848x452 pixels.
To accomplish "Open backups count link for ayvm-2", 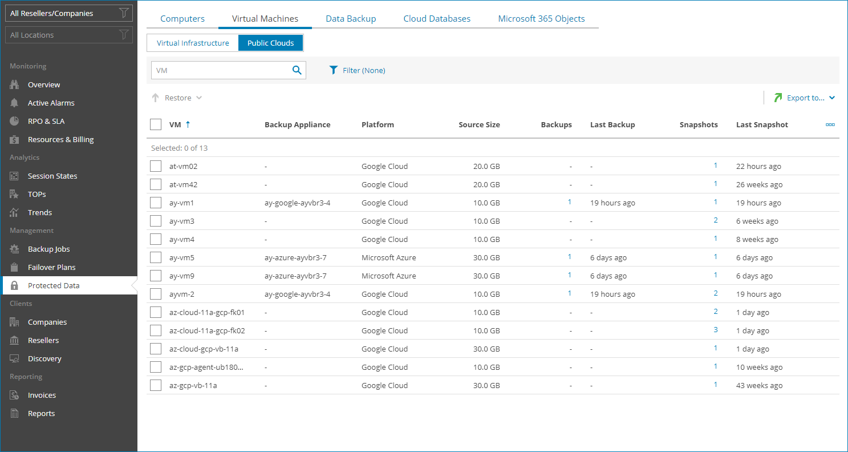I will 570,293.
